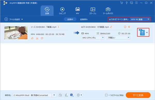Screen dimensions: 155x100
Task: Open the orange output info icon
Action: pyautogui.click(x=125, y=27)
